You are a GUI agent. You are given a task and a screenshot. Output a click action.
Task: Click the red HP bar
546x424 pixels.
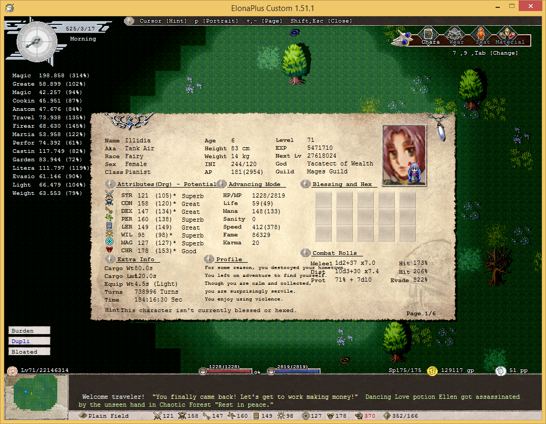[x=229, y=371]
